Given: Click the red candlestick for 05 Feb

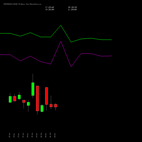Looking at the screenshot, I should (56, 106).
